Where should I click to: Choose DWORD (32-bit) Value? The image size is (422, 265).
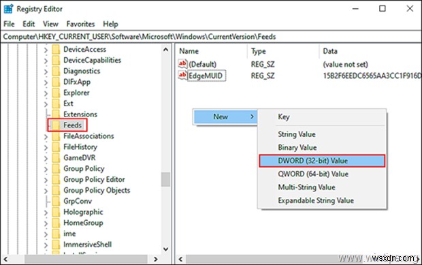coord(322,161)
